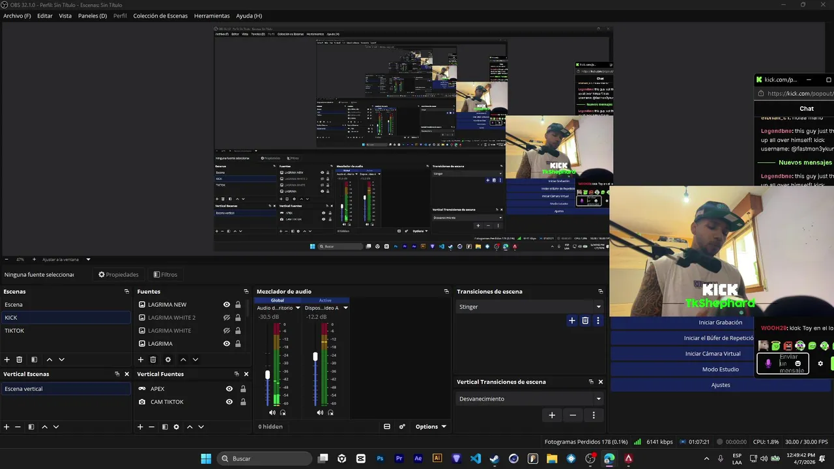Toggle lock on CAM TIKTOK source
The image size is (834, 469).
pos(243,402)
